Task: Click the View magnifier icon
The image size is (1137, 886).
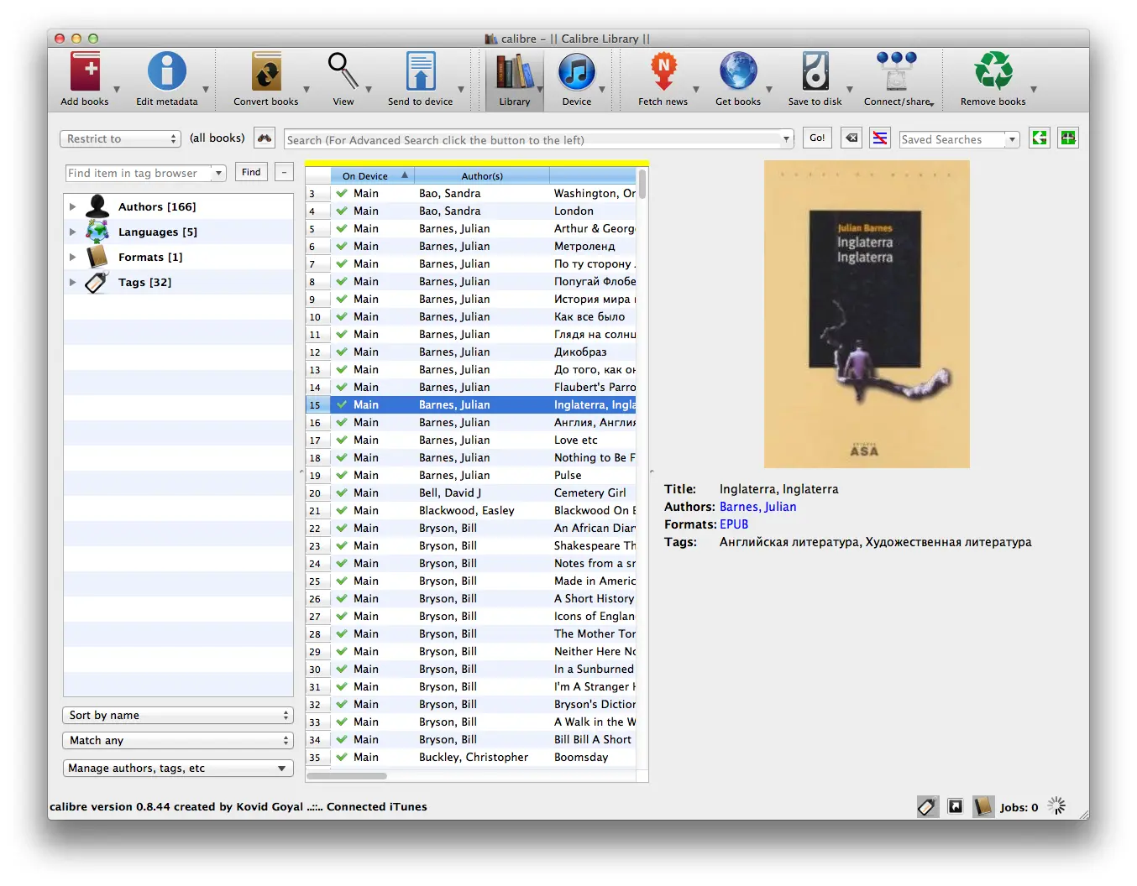Action: click(343, 72)
